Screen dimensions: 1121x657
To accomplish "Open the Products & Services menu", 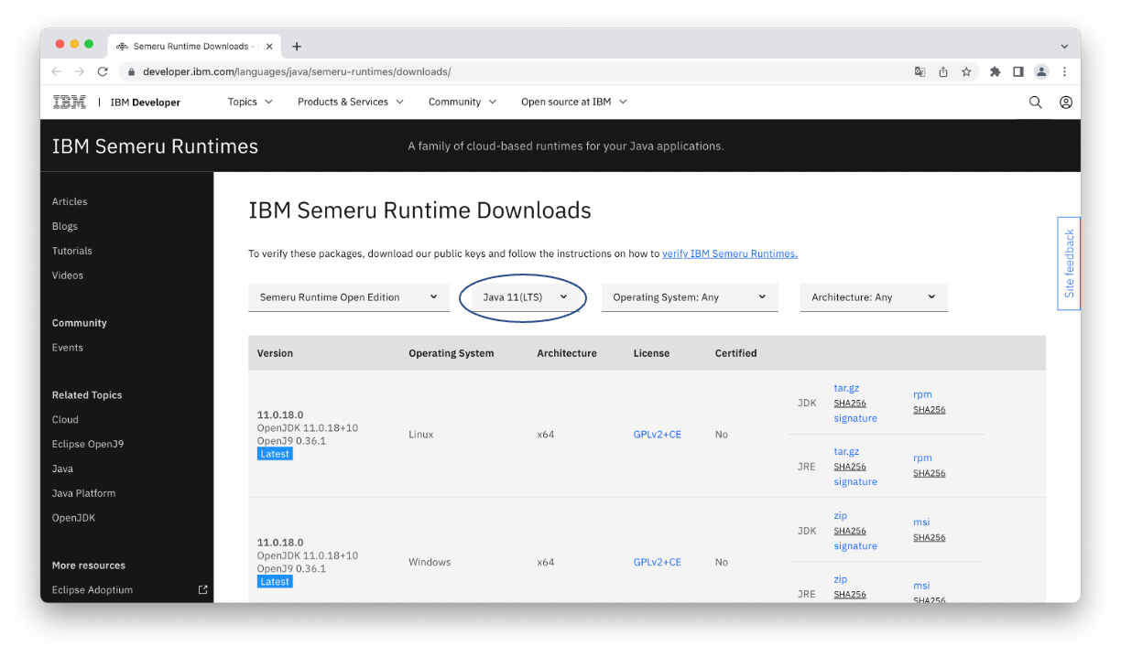I will pos(350,102).
